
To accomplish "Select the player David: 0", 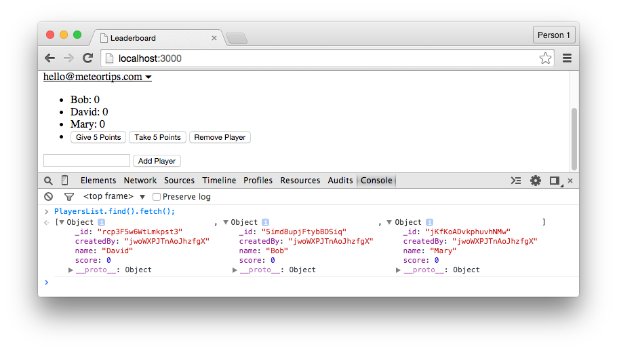I will [89, 112].
